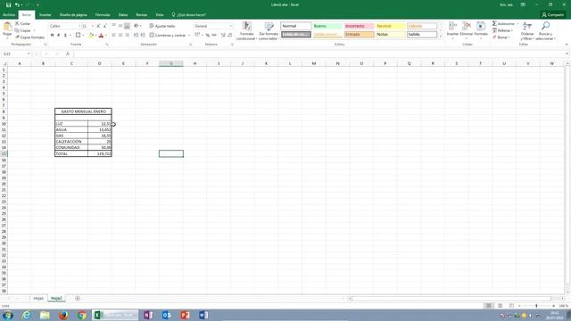
Task: Open Firefox from the taskbar
Action: (63, 315)
